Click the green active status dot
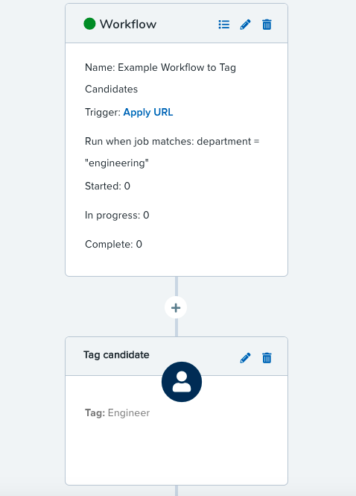The image size is (356, 496). pyautogui.click(x=89, y=24)
